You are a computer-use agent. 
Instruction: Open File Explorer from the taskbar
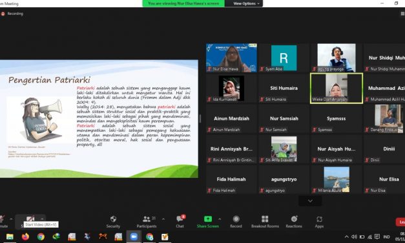point(10,237)
